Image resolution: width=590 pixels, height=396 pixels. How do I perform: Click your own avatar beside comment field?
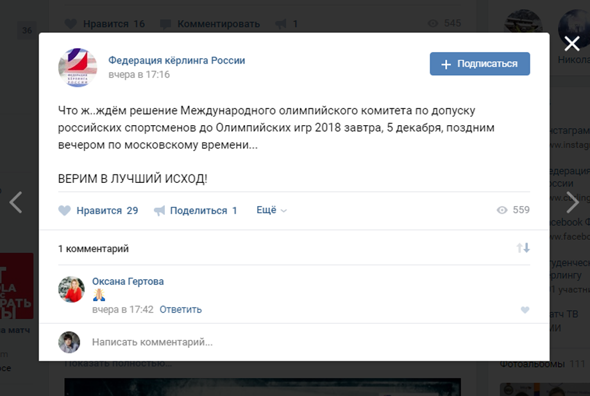[69, 342]
